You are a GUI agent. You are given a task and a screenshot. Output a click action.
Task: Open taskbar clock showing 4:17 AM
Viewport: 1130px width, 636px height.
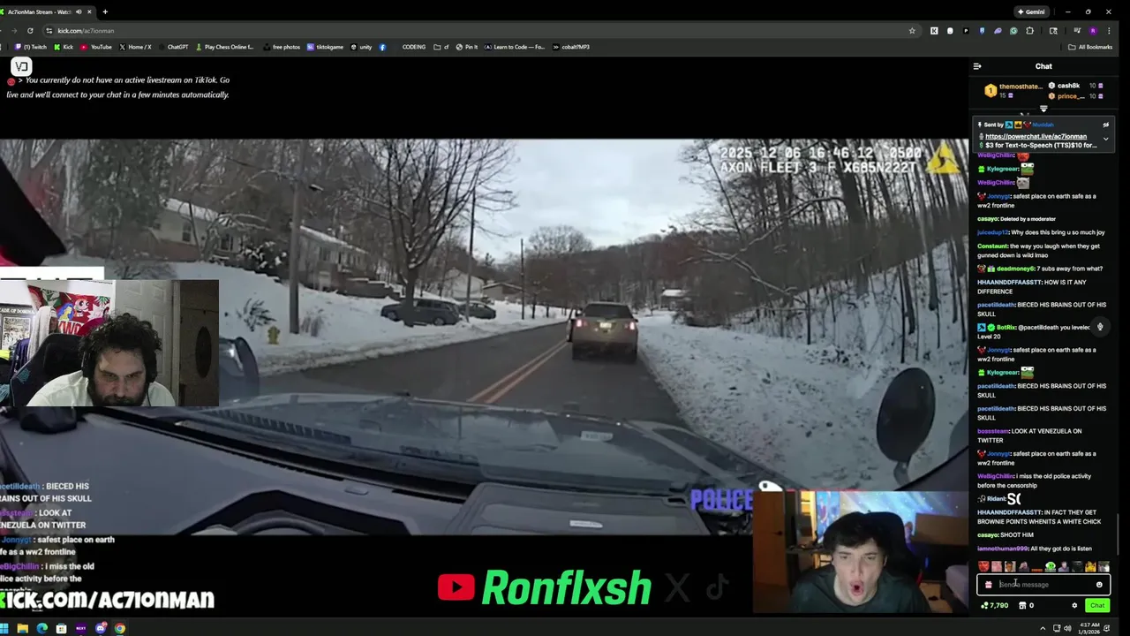pyautogui.click(x=1089, y=629)
